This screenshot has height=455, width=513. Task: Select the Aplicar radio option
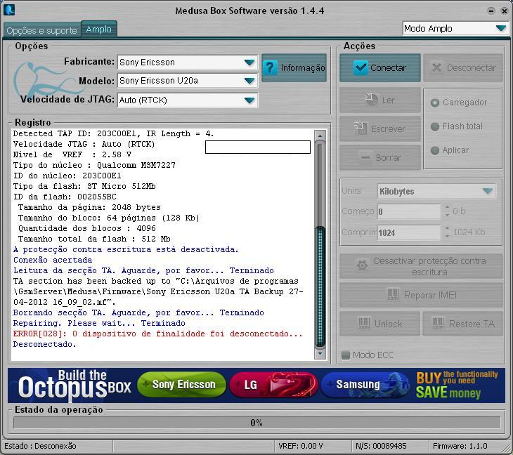(435, 150)
